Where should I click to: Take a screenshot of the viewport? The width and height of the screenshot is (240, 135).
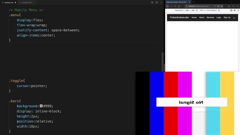click(231, 10)
